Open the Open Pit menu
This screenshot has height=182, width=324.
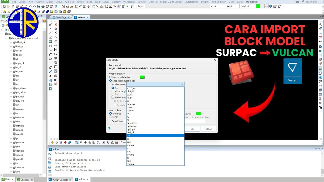(153, 2)
